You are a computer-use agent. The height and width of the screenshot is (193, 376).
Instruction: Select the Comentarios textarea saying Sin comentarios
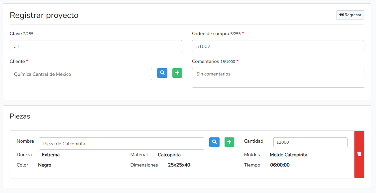pyautogui.click(x=278, y=77)
